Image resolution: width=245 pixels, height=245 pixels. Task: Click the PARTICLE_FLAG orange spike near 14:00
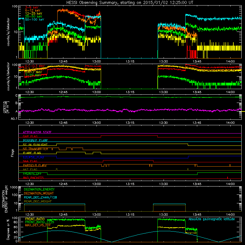230,165
